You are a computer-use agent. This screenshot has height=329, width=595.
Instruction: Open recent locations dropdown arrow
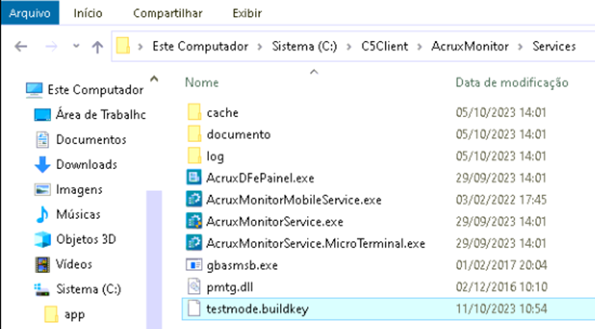tap(74, 47)
